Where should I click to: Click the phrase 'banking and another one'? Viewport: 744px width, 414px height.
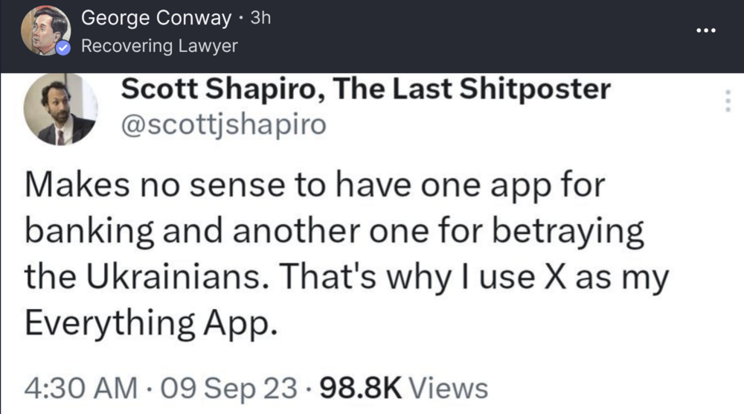223,232
